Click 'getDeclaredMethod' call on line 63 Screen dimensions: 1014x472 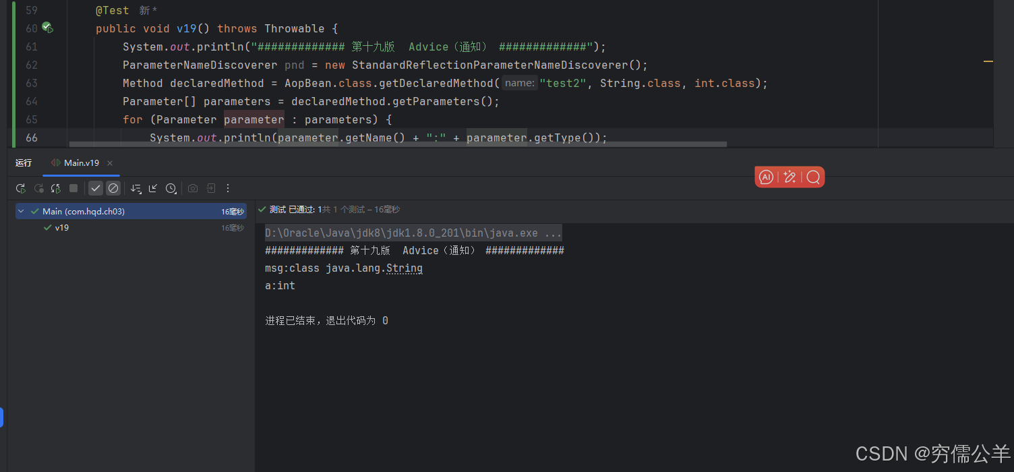(x=436, y=84)
